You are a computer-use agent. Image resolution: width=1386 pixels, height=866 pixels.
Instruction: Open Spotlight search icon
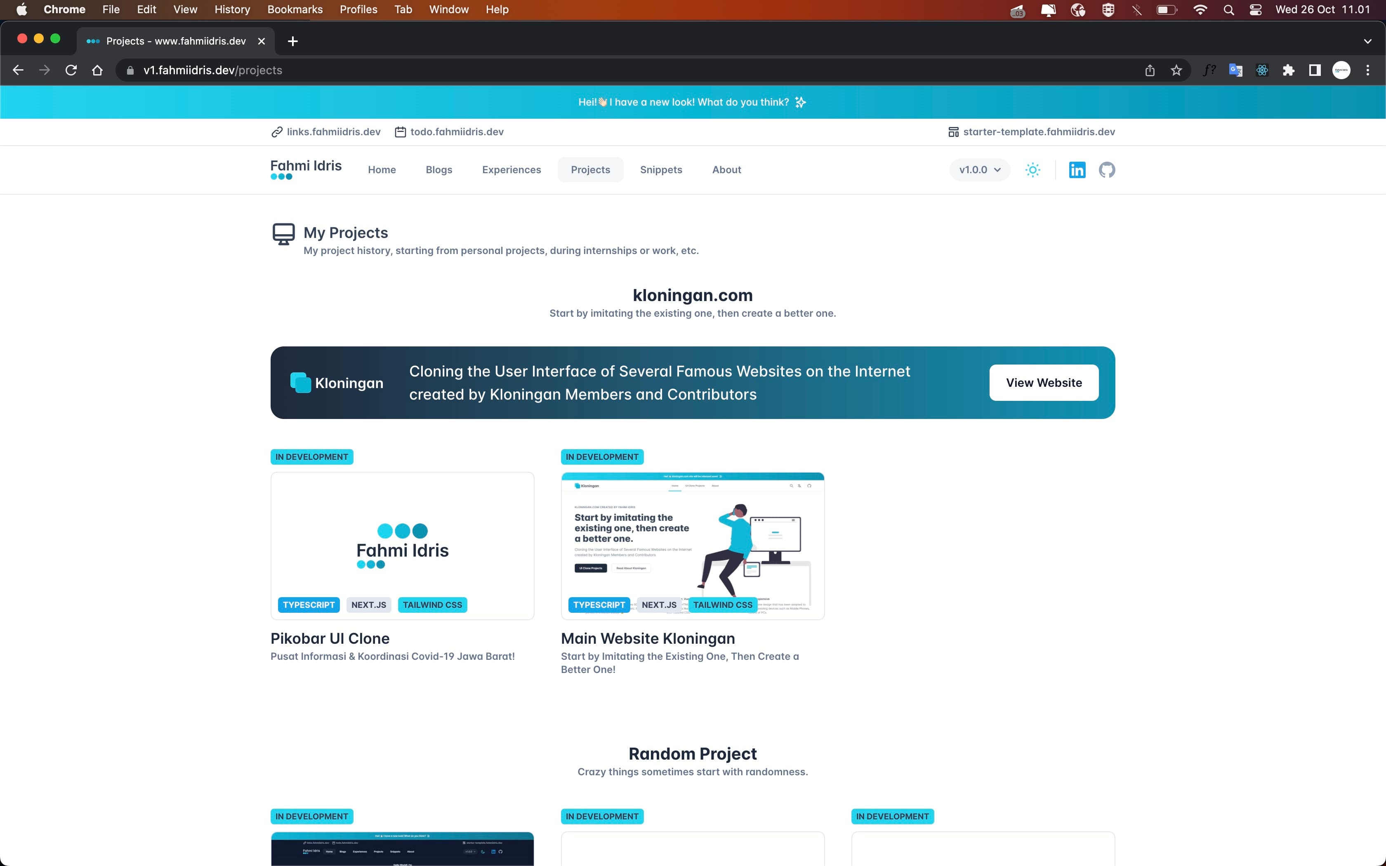point(1228,9)
